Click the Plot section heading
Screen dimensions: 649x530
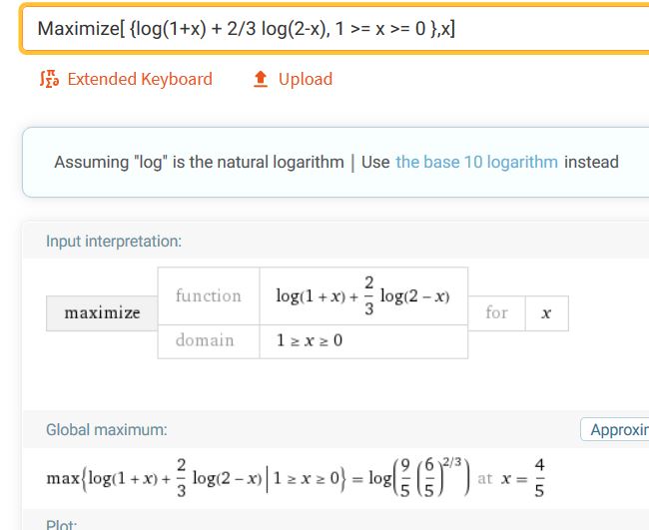60,524
